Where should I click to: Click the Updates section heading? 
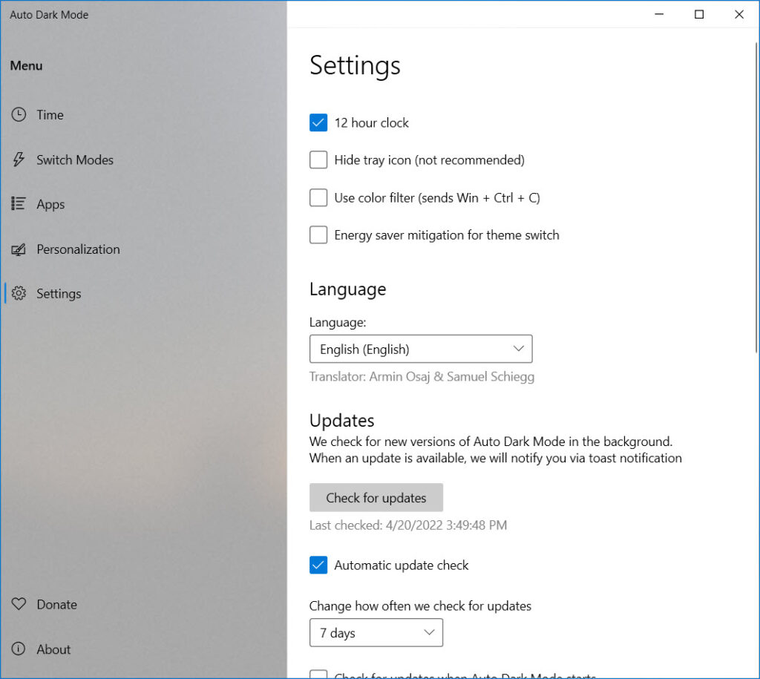[x=341, y=420]
